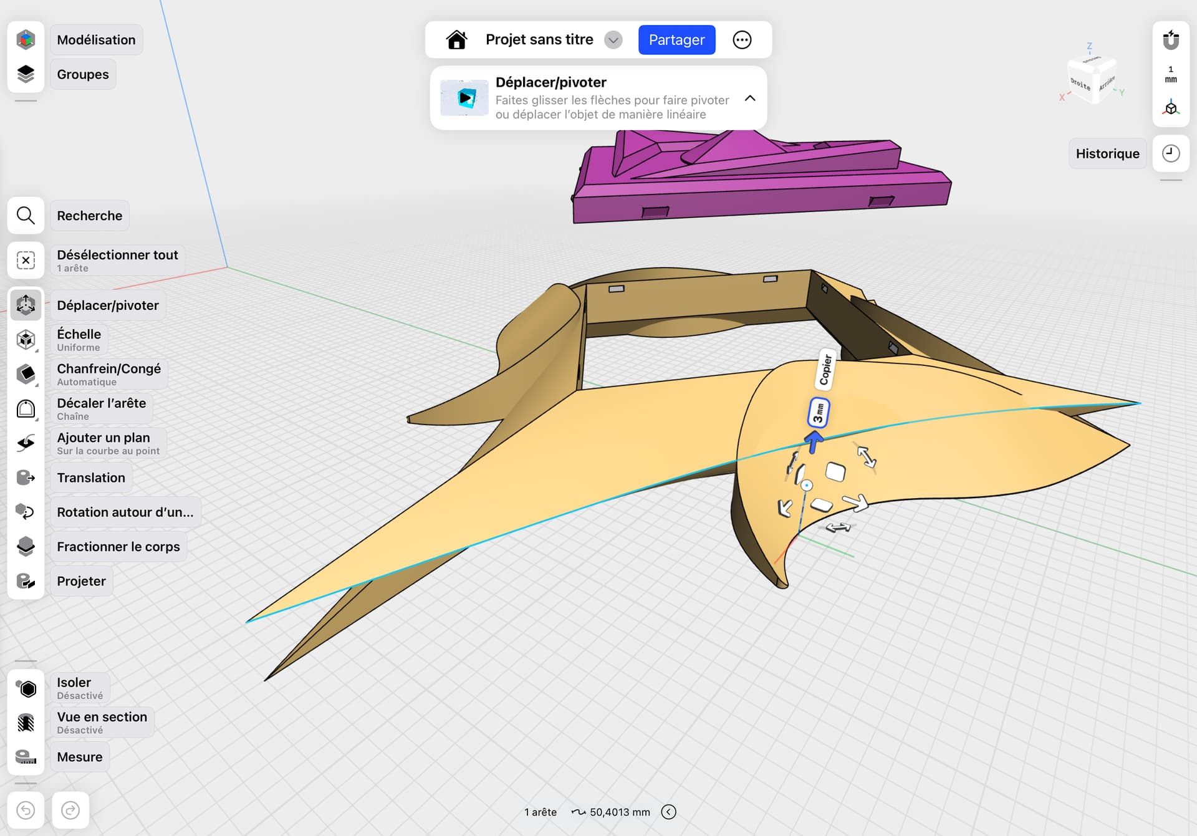Click the 3 mm distance value field
1197x836 pixels.
pos(819,413)
